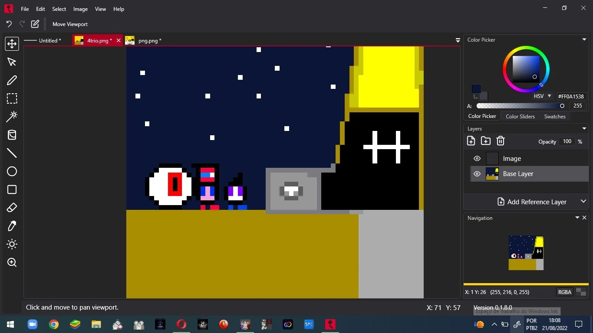
Task: Select the Magic Wand tool
Action: 12,116
